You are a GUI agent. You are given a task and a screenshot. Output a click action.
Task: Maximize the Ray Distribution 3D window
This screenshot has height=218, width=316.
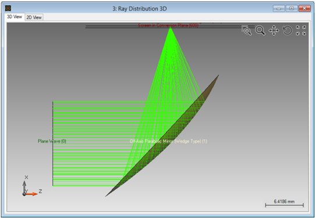(292, 9)
